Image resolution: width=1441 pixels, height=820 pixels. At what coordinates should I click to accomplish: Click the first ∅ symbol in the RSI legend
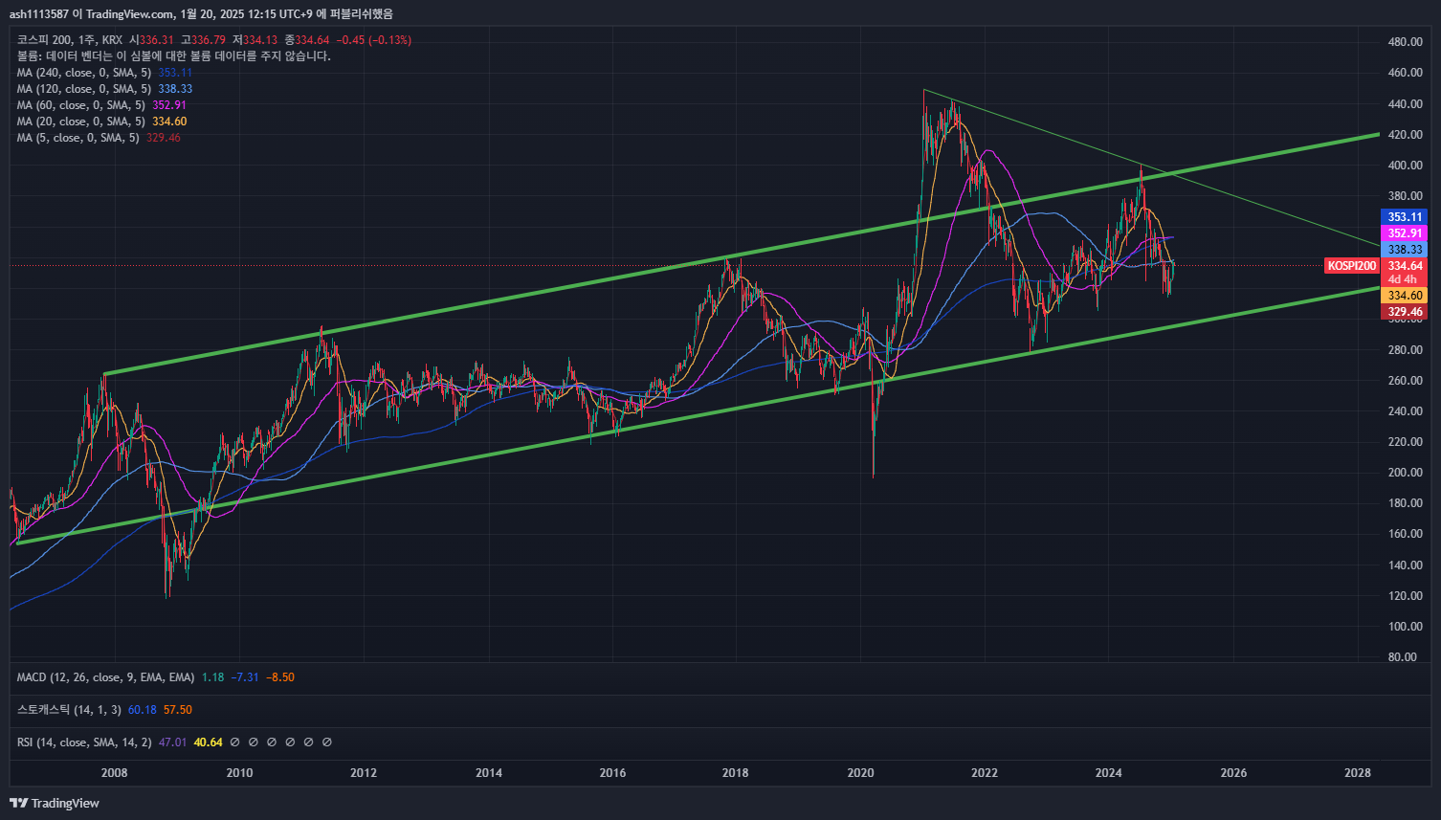pyautogui.click(x=234, y=742)
